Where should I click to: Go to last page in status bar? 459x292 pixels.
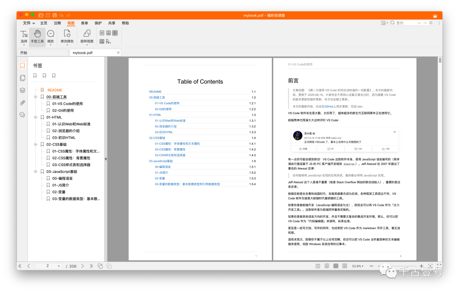pyautogui.click(x=91, y=266)
